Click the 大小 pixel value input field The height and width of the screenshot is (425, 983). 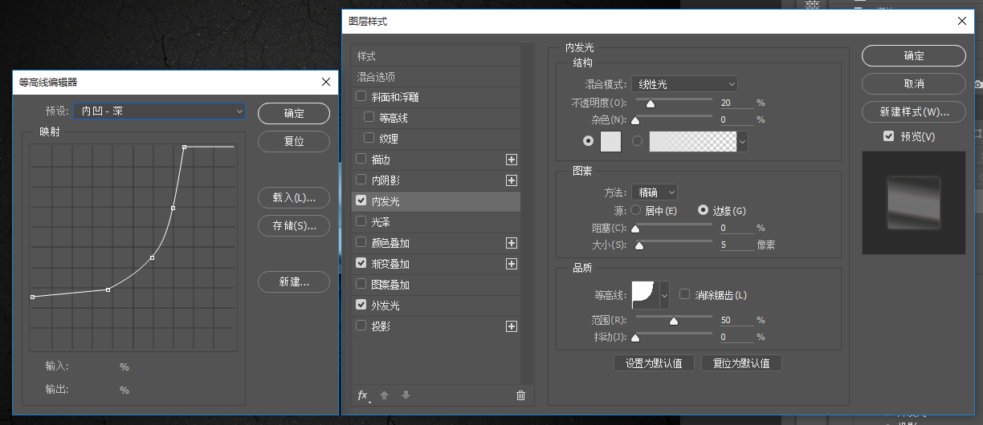[x=736, y=245]
